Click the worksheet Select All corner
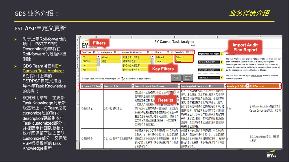This screenshot has height=162, width=289. coord(78,37)
